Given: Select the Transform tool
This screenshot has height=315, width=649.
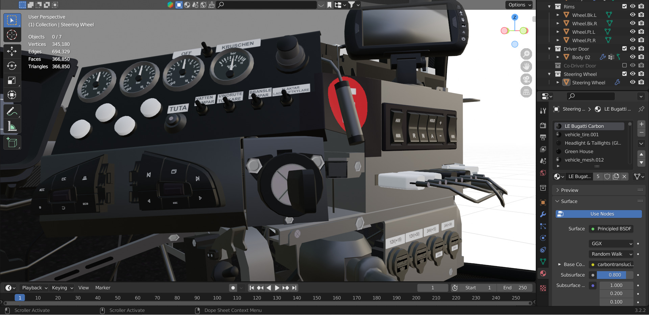Looking at the screenshot, I should click(x=12, y=95).
